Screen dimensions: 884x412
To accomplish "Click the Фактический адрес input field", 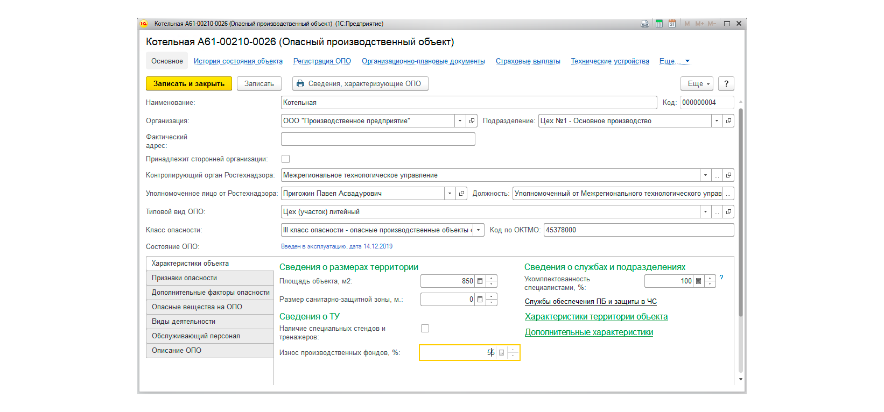I will coord(378,139).
